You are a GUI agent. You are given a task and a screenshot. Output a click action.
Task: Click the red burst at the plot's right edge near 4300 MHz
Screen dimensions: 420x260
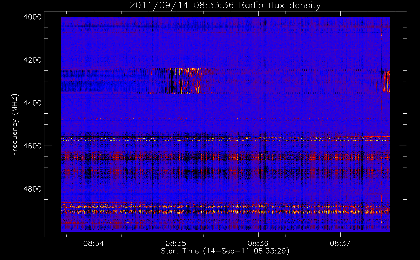pos(386,81)
